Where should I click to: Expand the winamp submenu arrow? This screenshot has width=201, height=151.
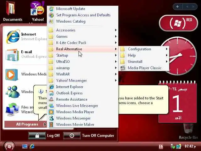click(116, 68)
